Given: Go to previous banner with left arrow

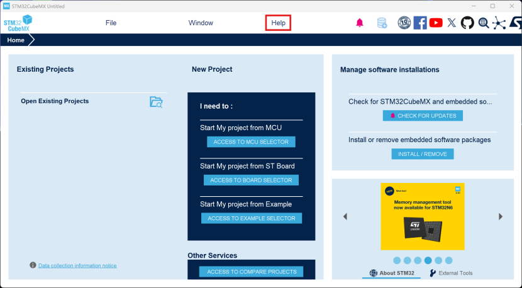Looking at the screenshot, I should pos(345,216).
